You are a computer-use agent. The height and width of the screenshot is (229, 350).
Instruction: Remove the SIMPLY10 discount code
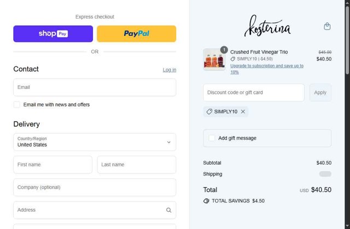pos(243,112)
